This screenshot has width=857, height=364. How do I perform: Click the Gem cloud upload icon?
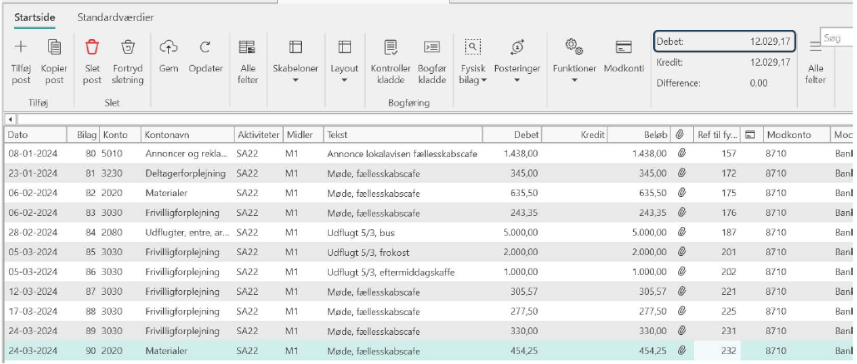(168, 47)
